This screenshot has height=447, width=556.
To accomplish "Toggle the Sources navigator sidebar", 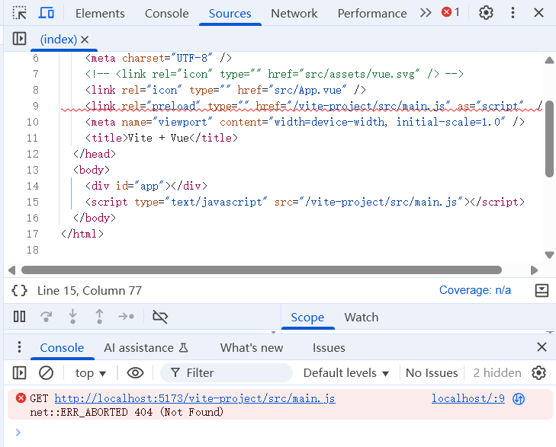I will [20, 39].
